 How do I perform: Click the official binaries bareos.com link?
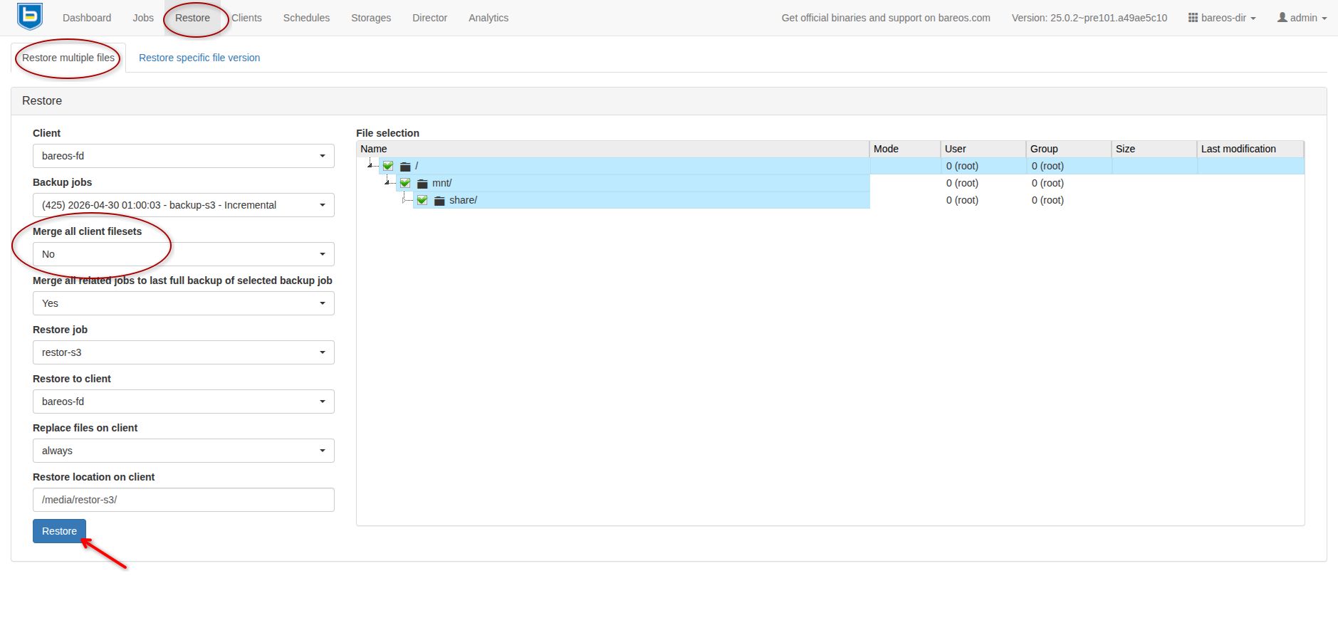coord(886,18)
